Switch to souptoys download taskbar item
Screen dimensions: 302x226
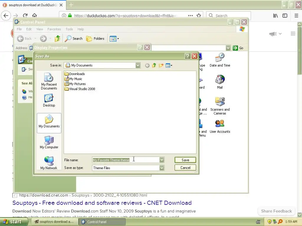[x=54, y=222]
